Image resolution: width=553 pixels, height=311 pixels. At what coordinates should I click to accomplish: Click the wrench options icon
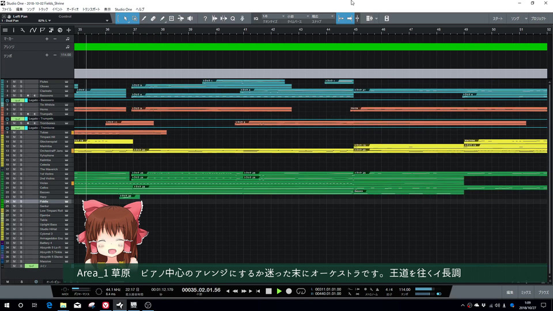click(x=22, y=31)
